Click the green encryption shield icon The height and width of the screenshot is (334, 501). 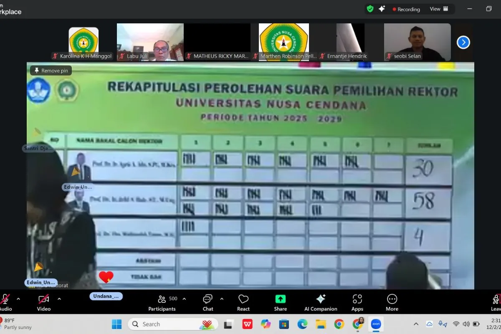[370, 9]
